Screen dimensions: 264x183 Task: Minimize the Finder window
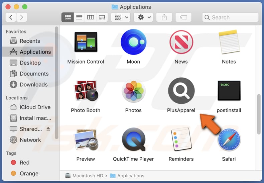pos(16,7)
